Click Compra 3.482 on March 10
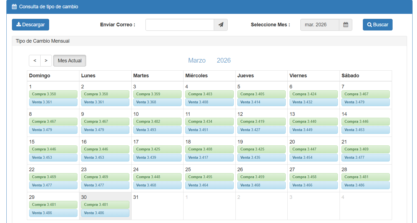The image size is (417, 223). click(x=157, y=122)
